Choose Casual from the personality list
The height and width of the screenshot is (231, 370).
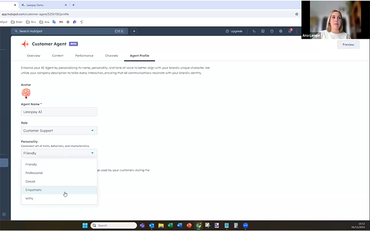59,181
